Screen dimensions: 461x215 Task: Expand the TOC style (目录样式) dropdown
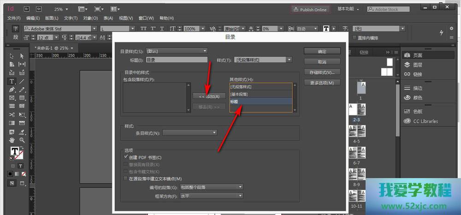177,51
